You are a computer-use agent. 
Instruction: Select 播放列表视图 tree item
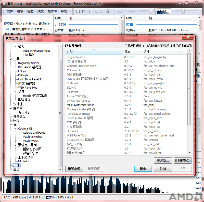click(32, 149)
